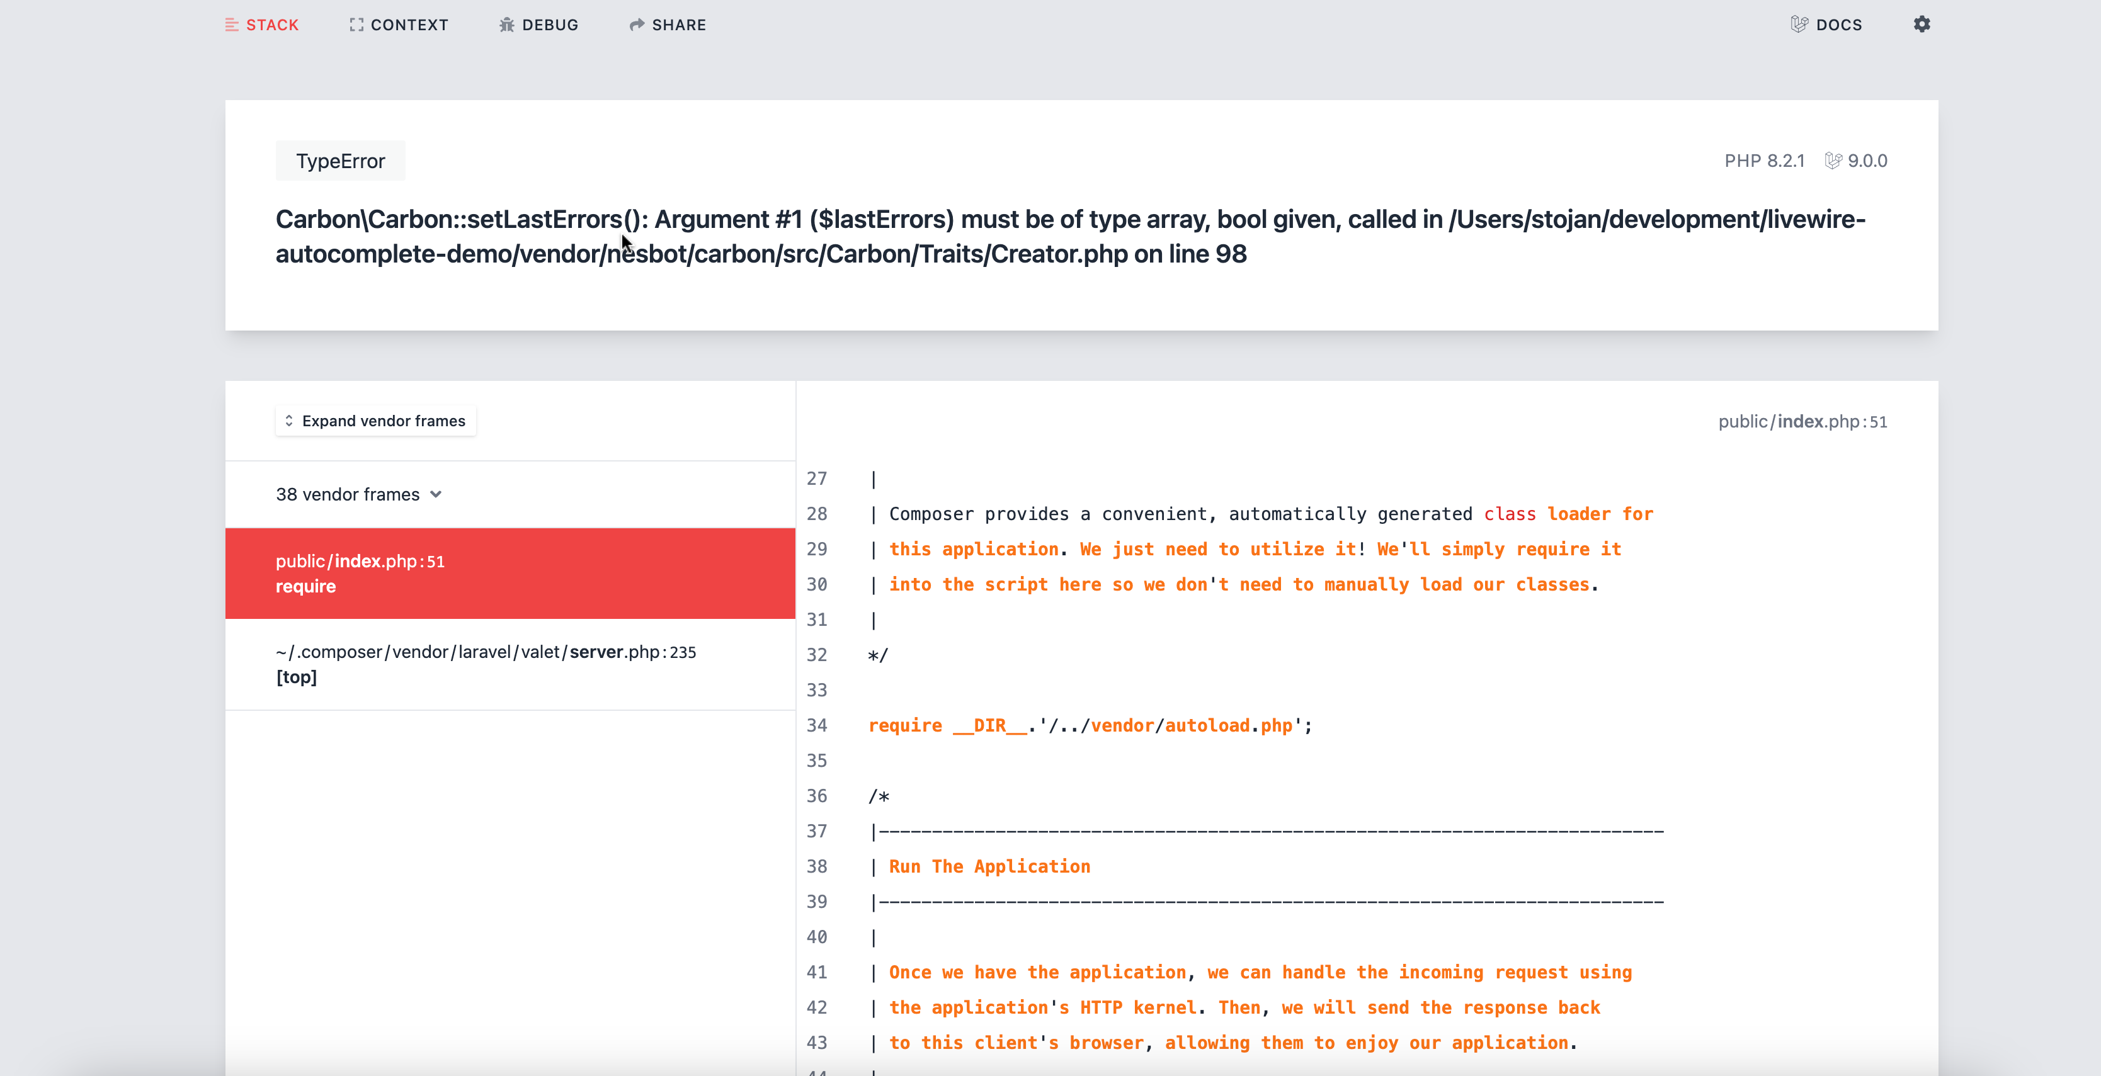Click the Debug bug icon
This screenshot has width=2101, height=1076.
[x=506, y=25]
